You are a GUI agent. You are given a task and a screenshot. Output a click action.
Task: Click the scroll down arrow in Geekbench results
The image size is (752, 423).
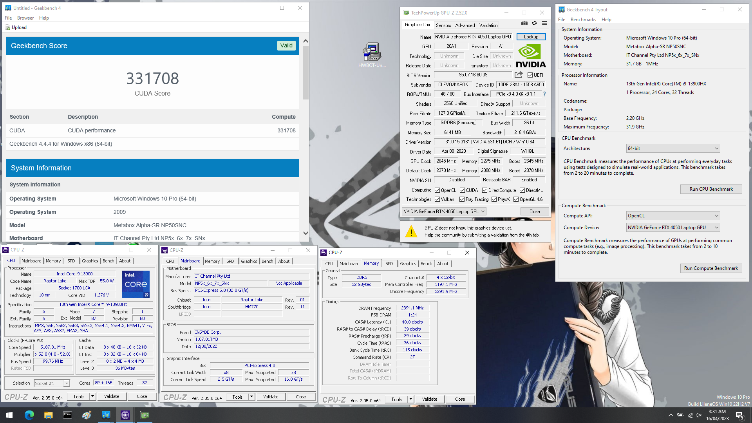[x=305, y=233]
